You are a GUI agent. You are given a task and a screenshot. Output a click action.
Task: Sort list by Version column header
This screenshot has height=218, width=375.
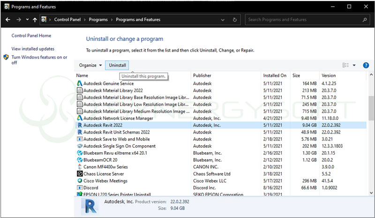pos(329,75)
